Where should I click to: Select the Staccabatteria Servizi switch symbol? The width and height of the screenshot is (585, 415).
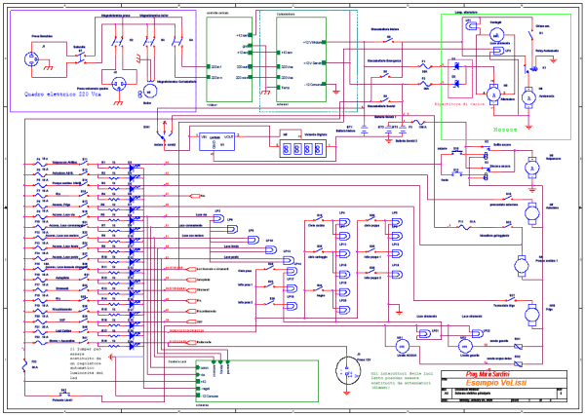click(x=385, y=99)
